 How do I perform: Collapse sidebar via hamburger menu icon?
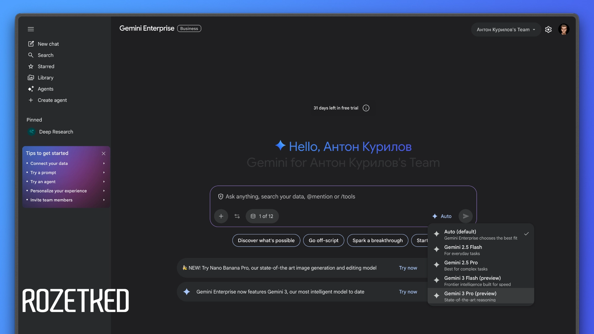click(x=31, y=29)
